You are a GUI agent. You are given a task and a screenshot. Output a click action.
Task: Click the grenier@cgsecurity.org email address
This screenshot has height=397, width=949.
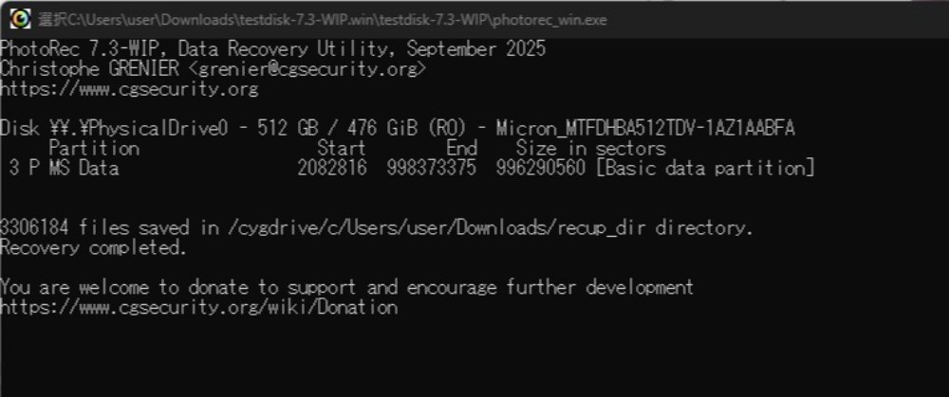click(x=307, y=69)
